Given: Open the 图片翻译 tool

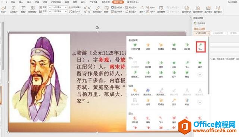Looking at the screenshot, I should 218,9.
